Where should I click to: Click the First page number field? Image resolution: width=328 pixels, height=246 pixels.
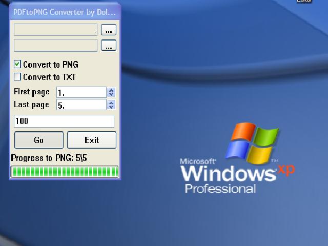point(81,92)
